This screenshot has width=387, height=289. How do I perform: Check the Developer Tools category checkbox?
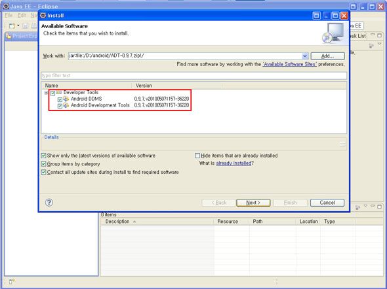(x=53, y=93)
